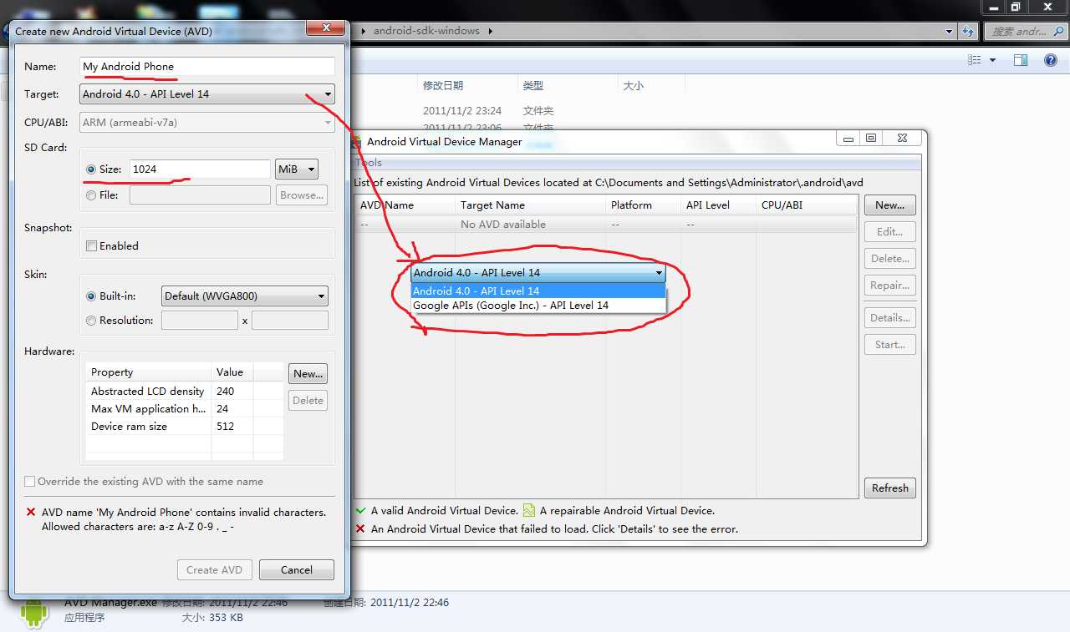Click the API Level column header
Viewport: 1070px width, 632px height.
coord(718,205)
